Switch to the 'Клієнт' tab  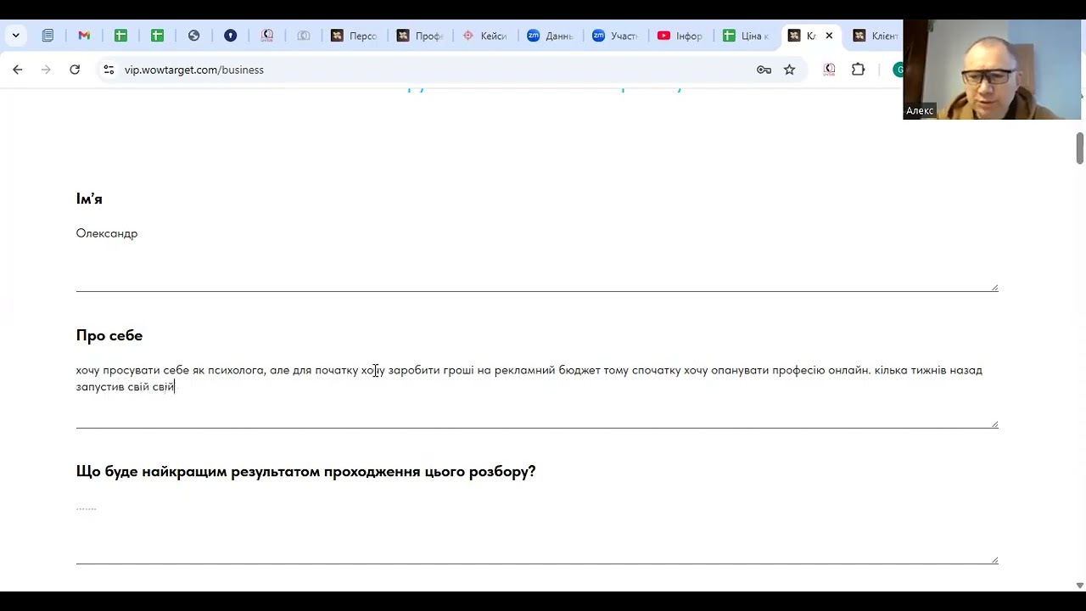(876, 36)
